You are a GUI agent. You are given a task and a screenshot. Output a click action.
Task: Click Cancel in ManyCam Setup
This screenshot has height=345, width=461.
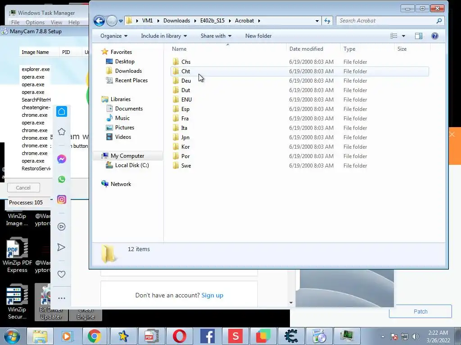[23, 188]
